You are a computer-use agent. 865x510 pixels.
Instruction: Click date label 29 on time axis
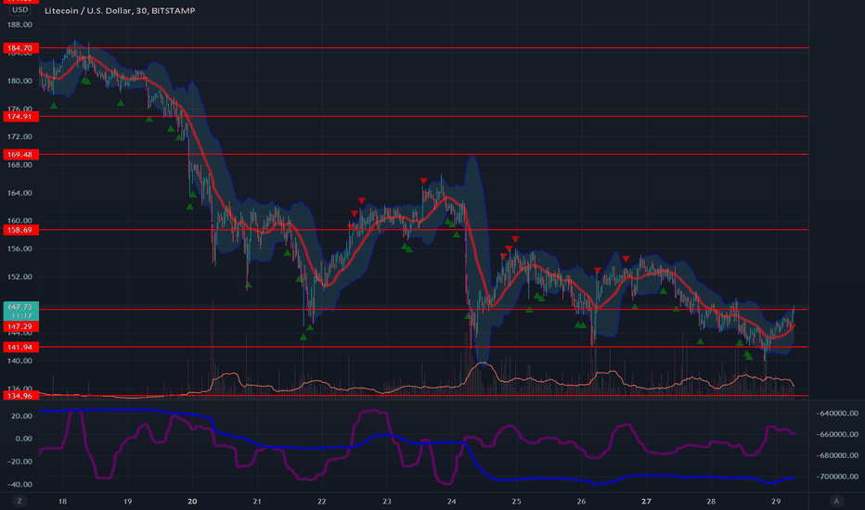776,501
